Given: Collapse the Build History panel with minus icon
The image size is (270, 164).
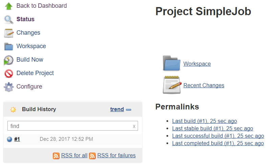Looking at the screenshot, I should (x=129, y=110).
